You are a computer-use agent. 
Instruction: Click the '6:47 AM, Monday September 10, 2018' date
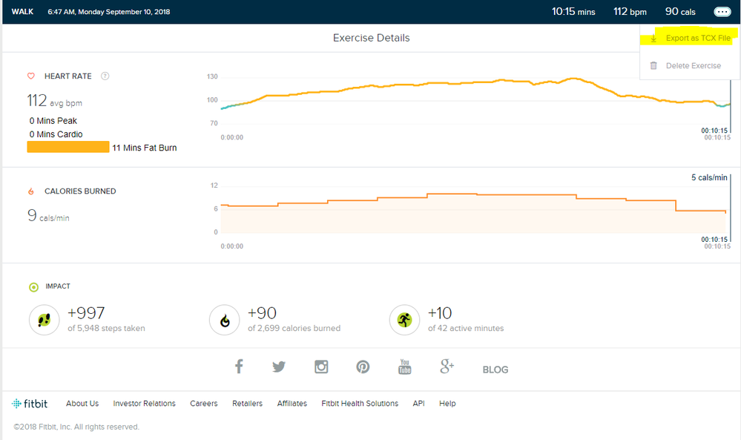click(x=109, y=12)
